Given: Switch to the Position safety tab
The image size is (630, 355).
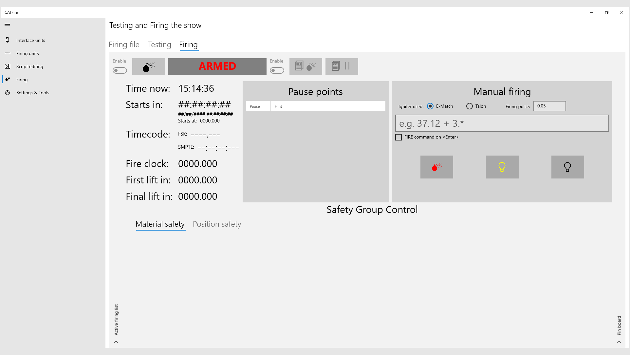Looking at the screenshot, I should pyautogui.click(x=217, y=224).
